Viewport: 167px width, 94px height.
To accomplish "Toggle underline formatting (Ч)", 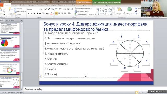I will pyautogui.click(x=34, y=13).
